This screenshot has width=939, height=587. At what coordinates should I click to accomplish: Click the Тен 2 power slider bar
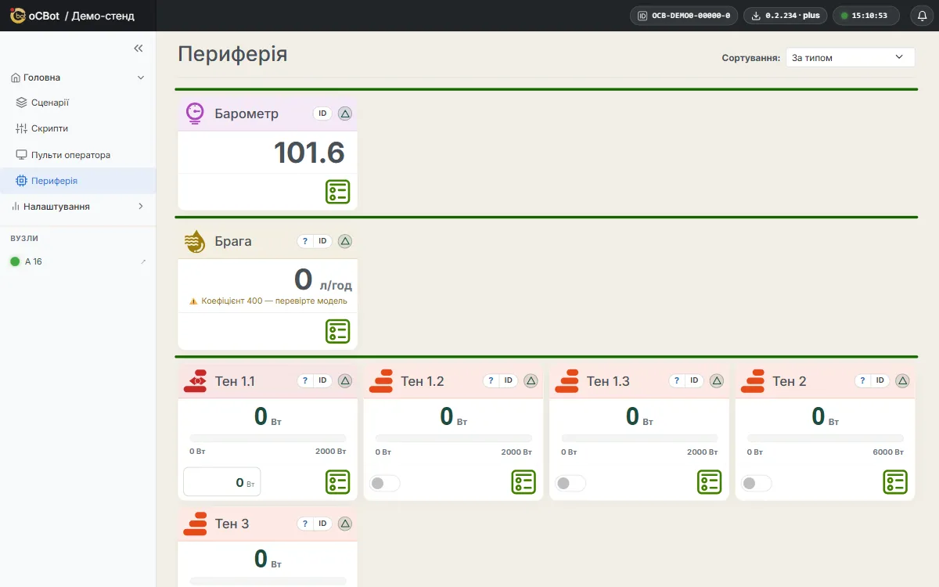pos(826,438)
